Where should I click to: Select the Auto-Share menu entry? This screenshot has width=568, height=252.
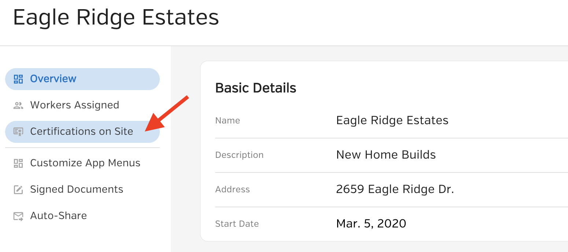click(x=82, y=216)
